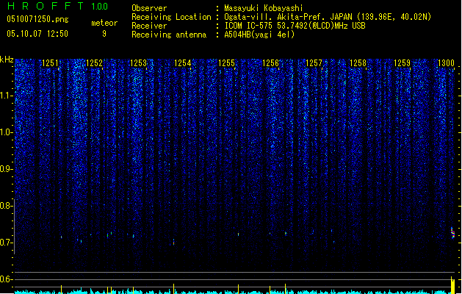Click the HROFFT program title

coord(46,6)
